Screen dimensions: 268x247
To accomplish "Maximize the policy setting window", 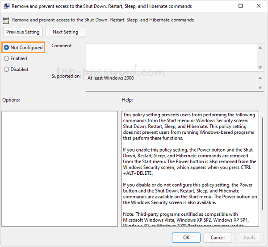I will (241, 6).
